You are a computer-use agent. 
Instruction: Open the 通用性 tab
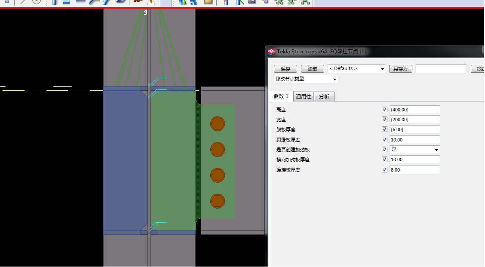[304, 97]
